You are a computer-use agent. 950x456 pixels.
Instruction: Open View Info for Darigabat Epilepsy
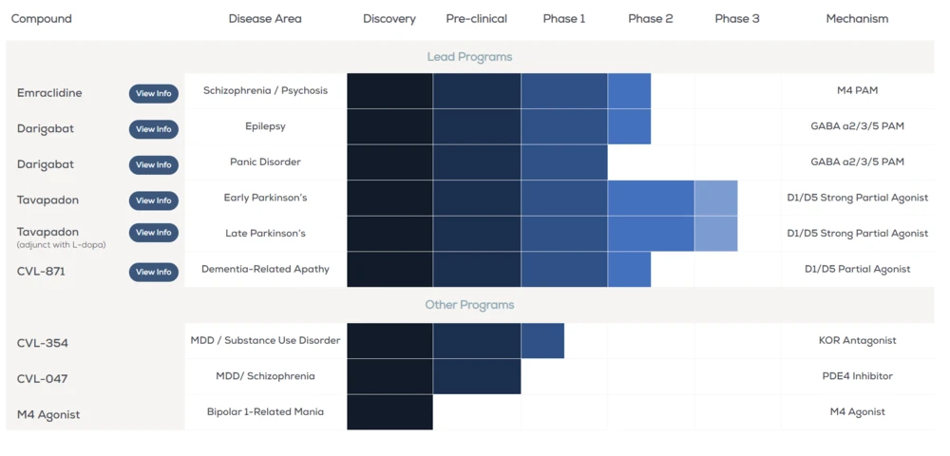pos(153,129)
